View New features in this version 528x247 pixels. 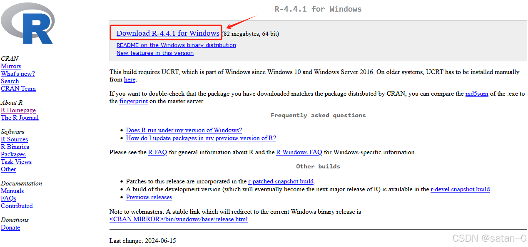click(155, 53)
